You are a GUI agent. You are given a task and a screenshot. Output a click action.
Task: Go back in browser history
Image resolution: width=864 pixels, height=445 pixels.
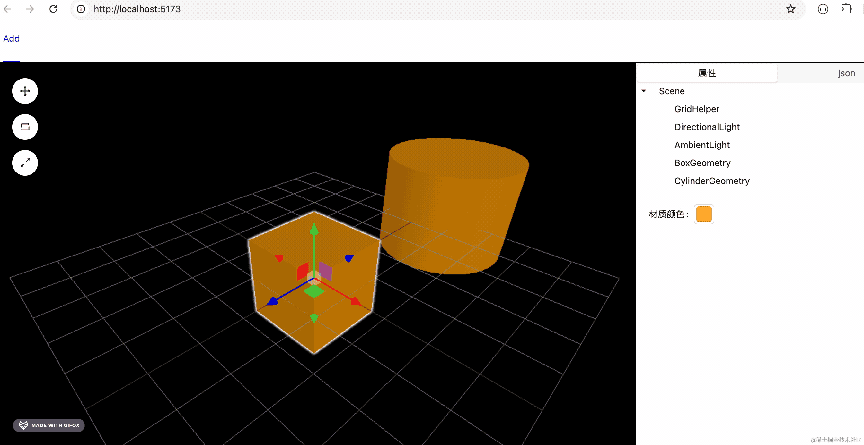[x=7, y=9]
